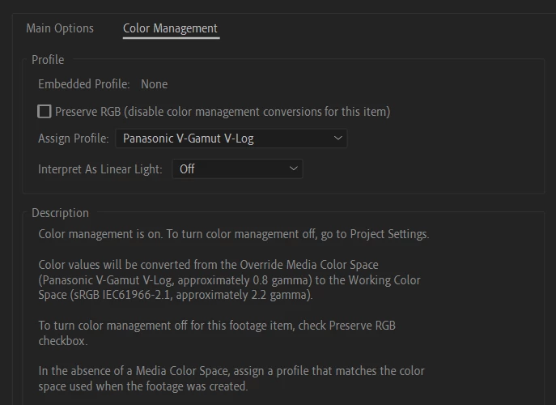Screen dimensions: 556x405
Task: Click the 'Color values will be converted' paragraph
Action: click(229, 280)
